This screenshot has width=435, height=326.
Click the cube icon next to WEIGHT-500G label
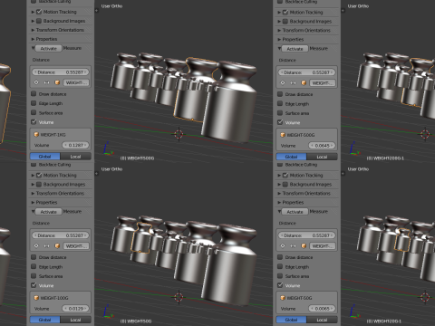tap(283, 135)
